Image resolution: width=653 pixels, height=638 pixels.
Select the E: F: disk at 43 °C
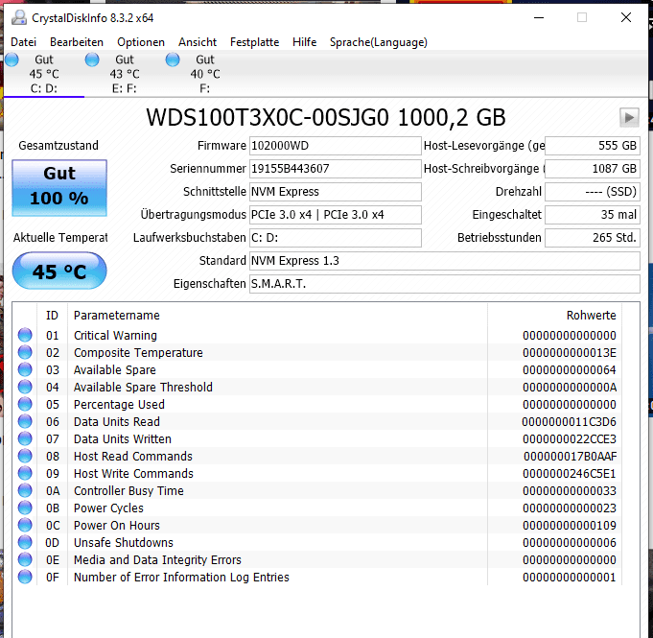coord(124,74)
